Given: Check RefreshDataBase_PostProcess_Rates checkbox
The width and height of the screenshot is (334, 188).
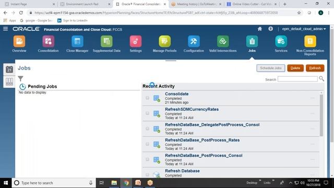Looking at the screenshot, I should [147, 144].
